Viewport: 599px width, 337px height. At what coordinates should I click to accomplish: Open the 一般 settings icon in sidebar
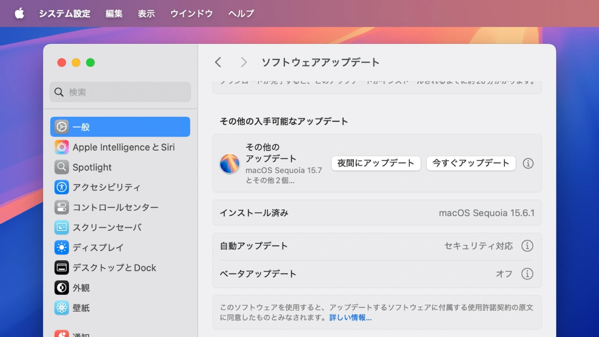click(x=61, y=126)
